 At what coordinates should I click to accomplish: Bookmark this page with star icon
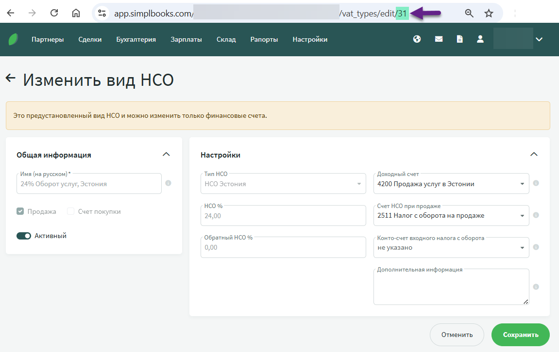click(x=489, y=13)
